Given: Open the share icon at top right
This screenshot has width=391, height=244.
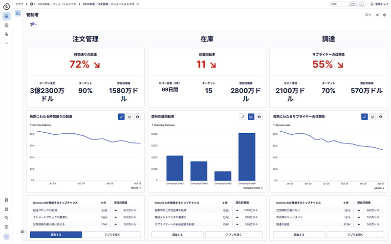Looking at the screenshot, I should [377, 15].
